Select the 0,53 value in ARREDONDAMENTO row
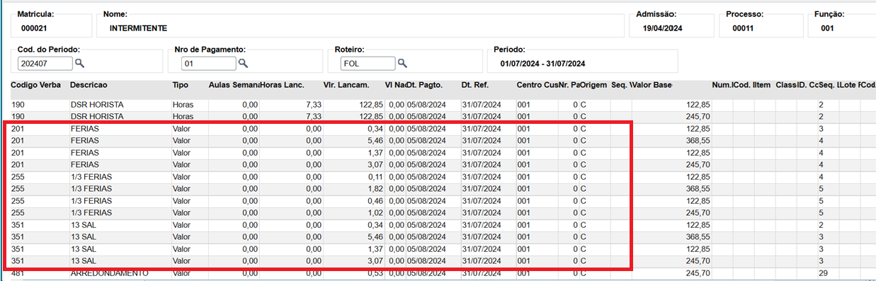The width and height of the screenshot is (876, 281). tap(375, 273)
